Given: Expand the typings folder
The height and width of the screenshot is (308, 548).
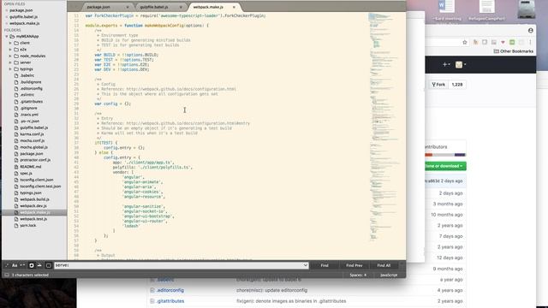Looking at the screenshot, I should pos(10,69).
